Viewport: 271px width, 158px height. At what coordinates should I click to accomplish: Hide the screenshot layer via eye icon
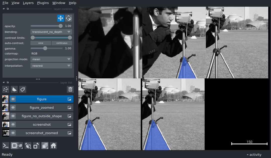pos(13,124)
